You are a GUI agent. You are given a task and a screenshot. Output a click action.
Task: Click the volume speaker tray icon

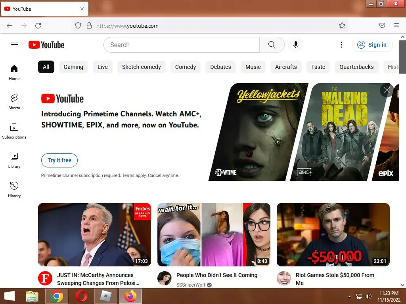[x=368, y=296]
